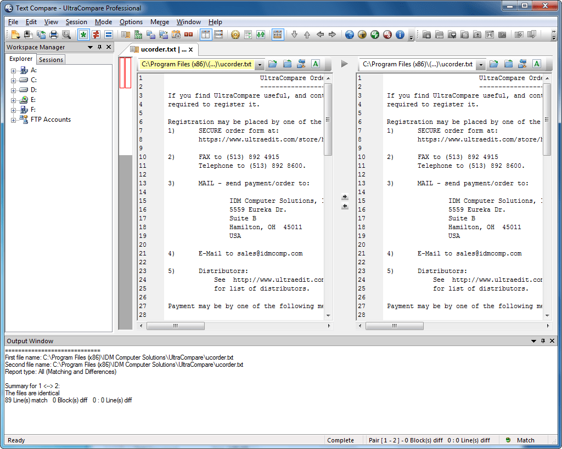Open the gear settings icon in toolbar
The image size is (562, 449).
tap(235, 35)
